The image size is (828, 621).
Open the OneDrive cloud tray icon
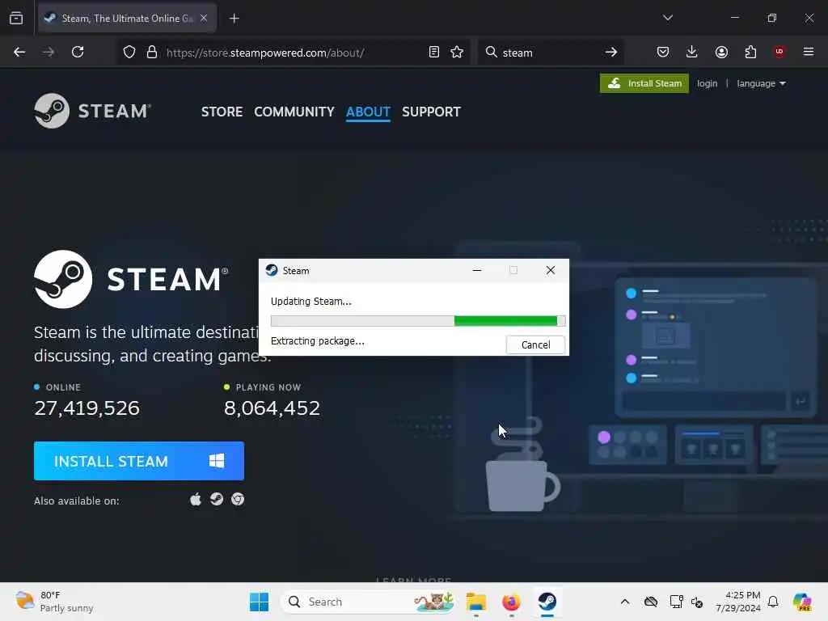point(651,602)
